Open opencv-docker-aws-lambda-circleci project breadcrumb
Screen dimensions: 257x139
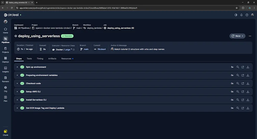pyautogui.click(x=52, y=28)
